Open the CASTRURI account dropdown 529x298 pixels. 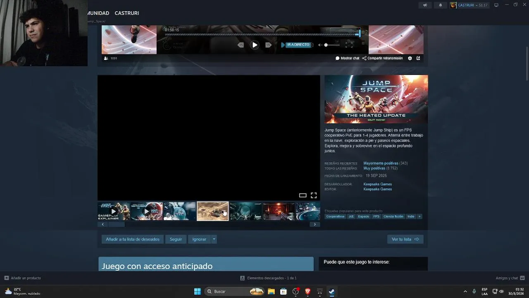[x=469, y=5]
